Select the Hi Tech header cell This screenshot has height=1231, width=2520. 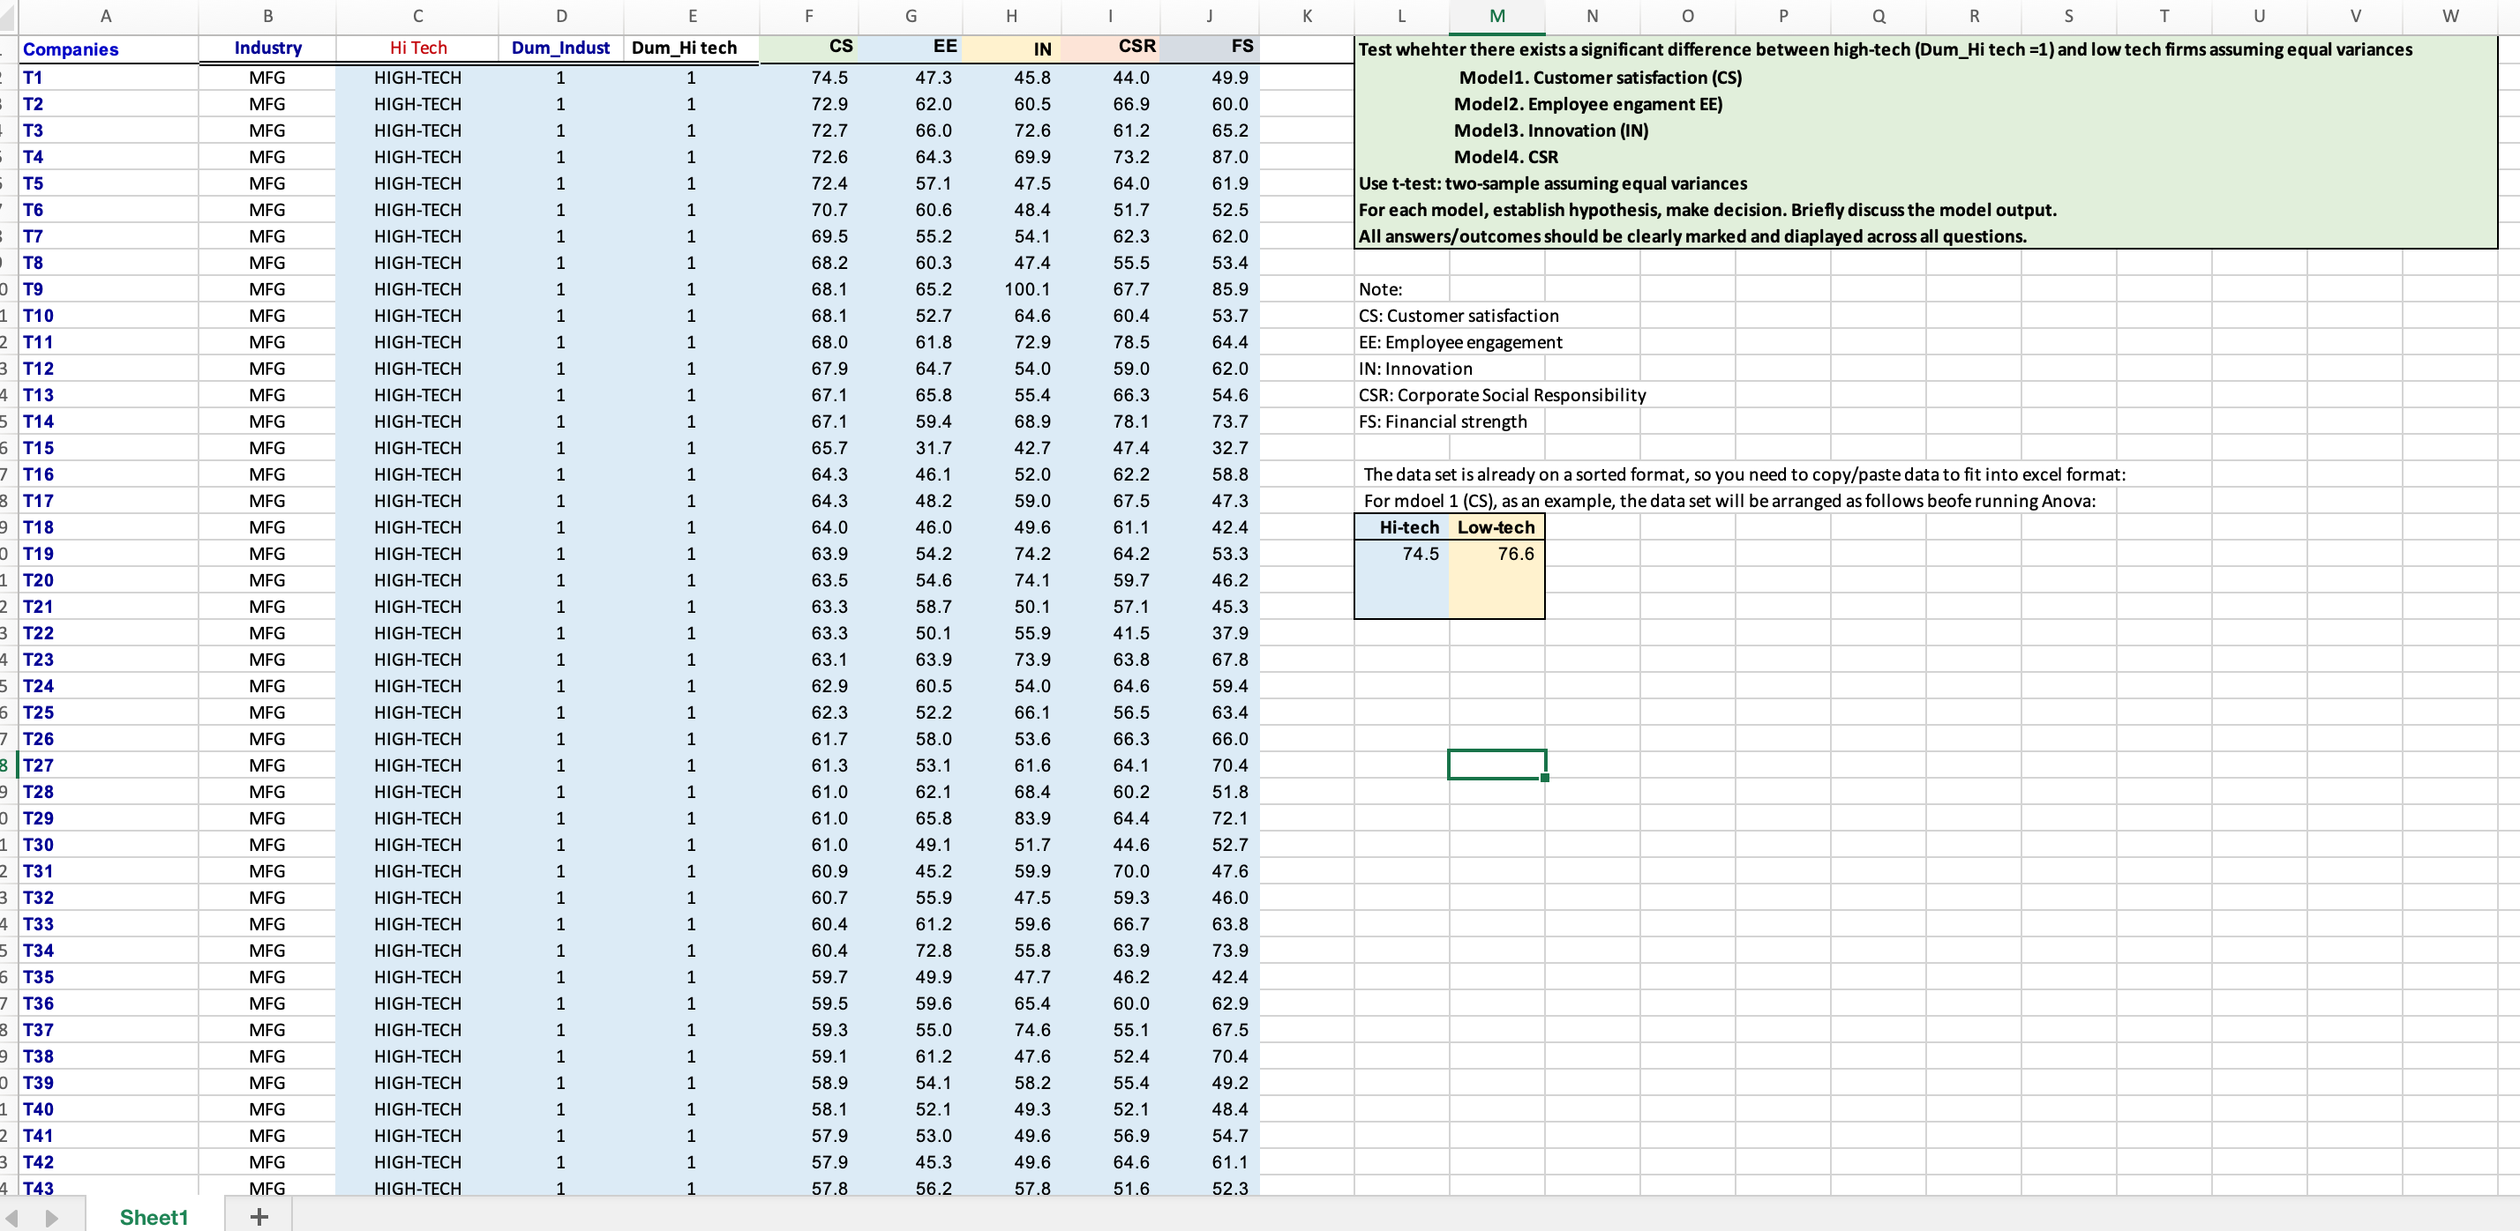tap(417, 48)
